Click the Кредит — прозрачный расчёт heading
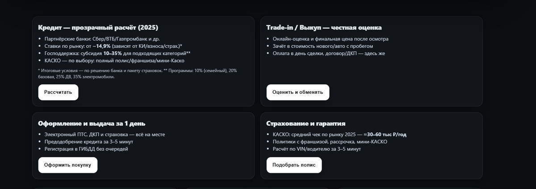The width and height of the screenshot is (536, 189). [x=98, y=27]
